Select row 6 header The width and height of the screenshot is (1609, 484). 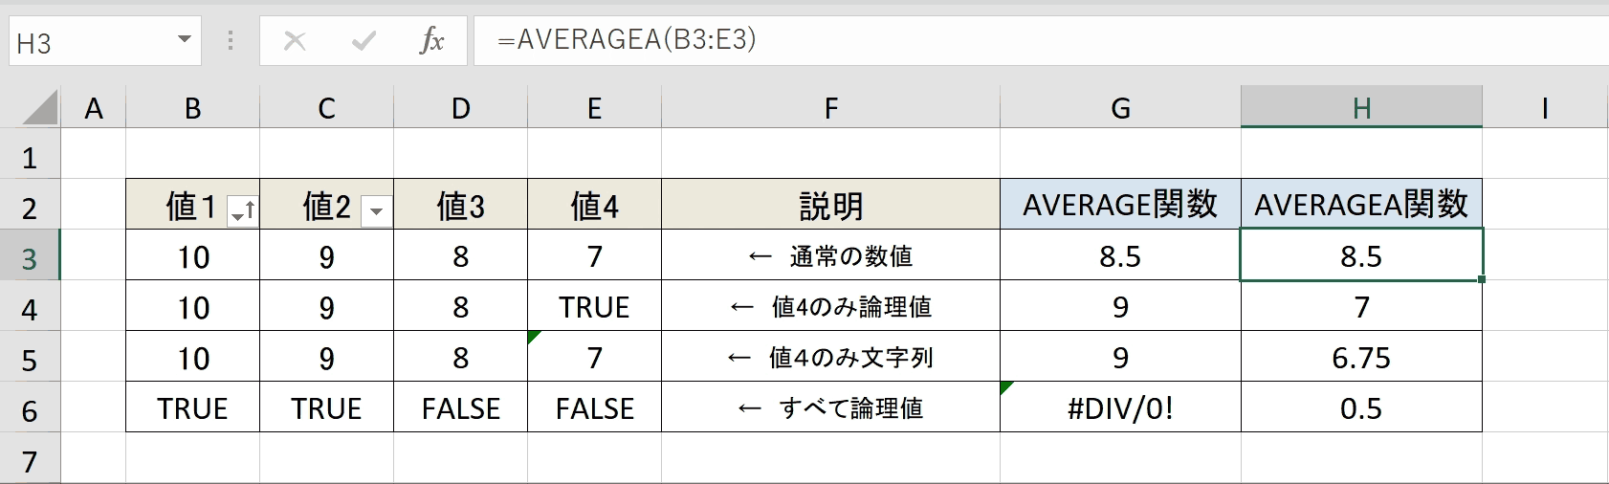30,410
